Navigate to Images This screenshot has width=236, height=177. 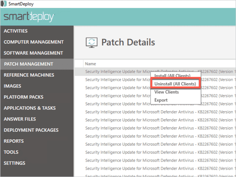pos(12,86)
